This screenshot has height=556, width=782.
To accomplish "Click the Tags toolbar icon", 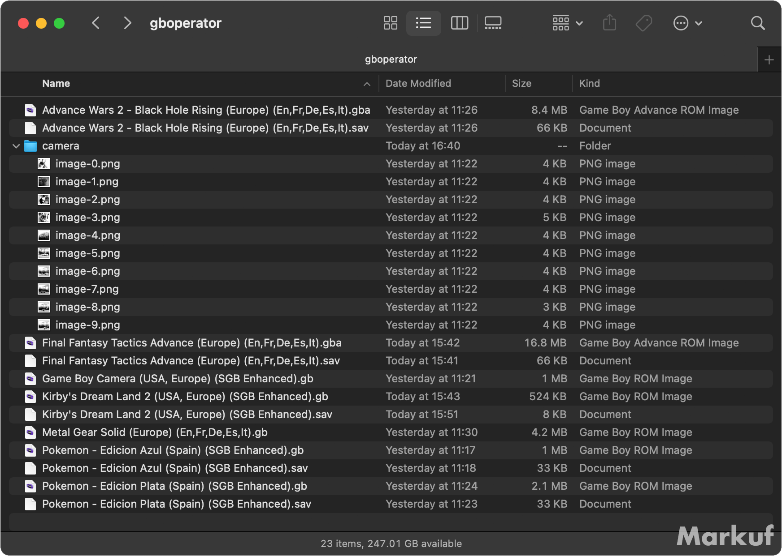I will click(644, 23).
